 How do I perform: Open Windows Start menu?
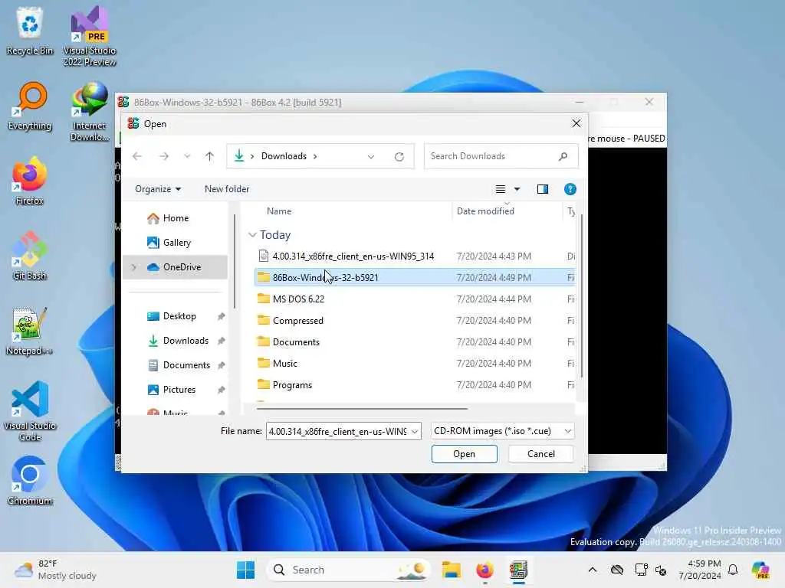point(245,570)
